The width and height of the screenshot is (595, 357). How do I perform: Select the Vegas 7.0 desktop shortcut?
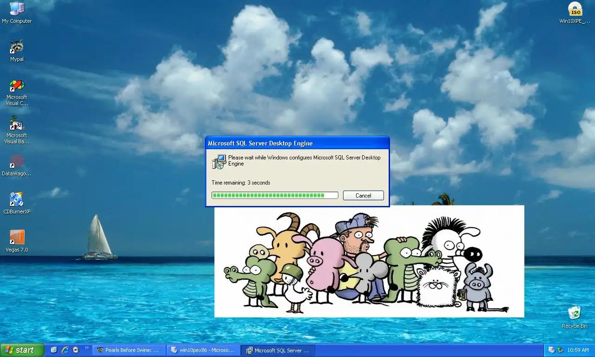[17, 241]
